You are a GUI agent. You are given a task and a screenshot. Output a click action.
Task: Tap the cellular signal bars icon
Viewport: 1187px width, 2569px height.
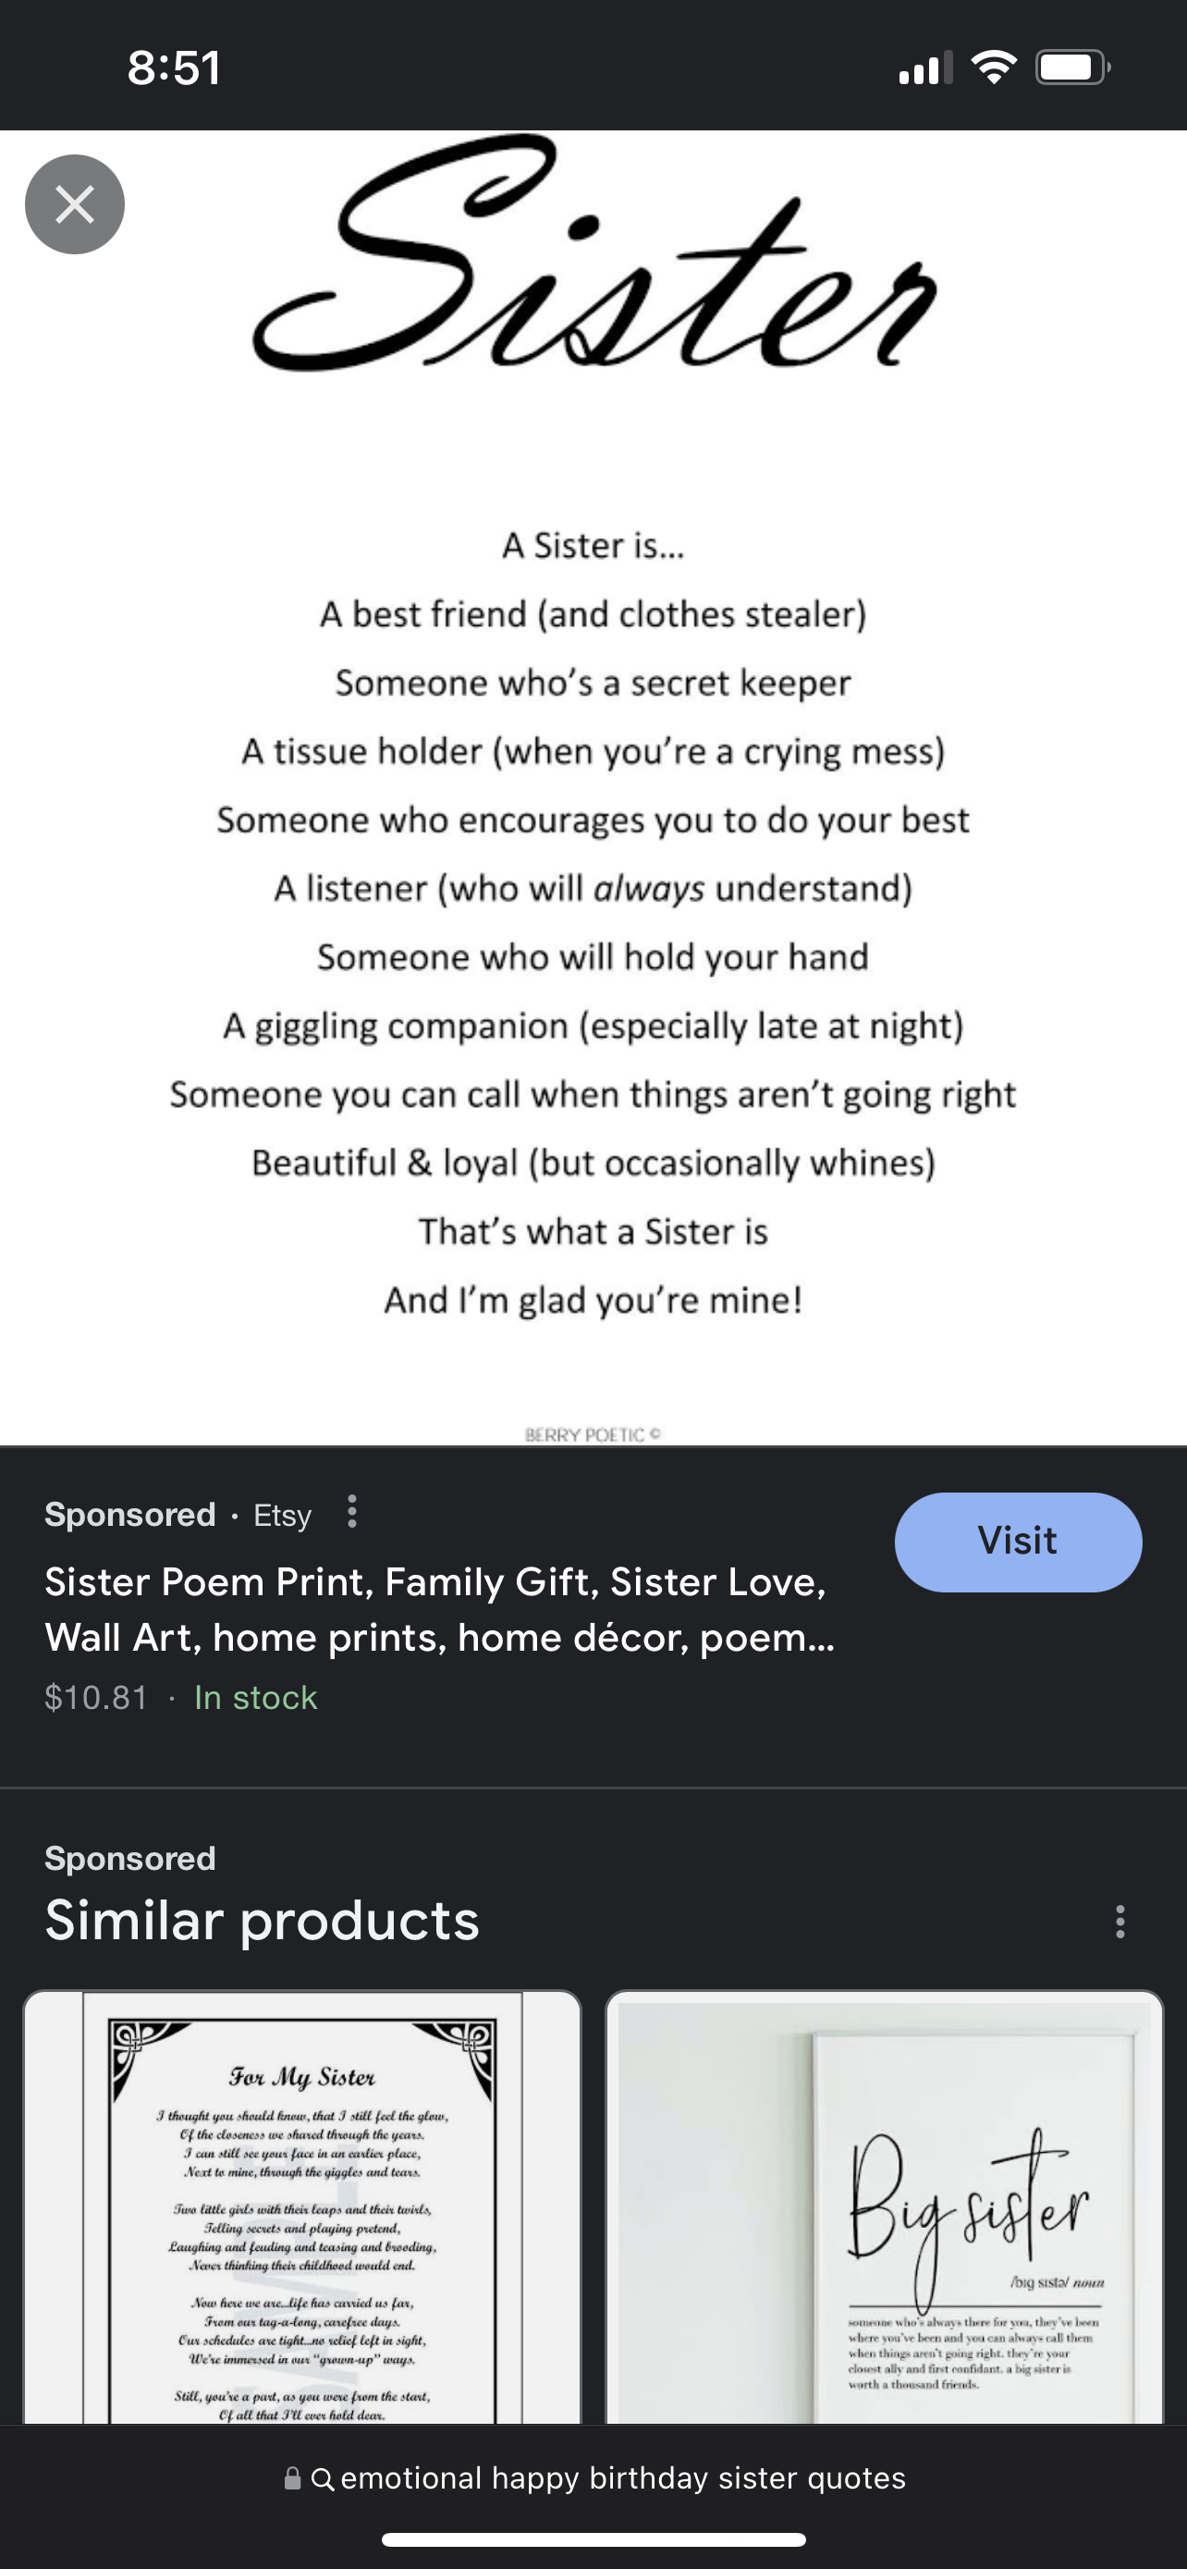(x=923, y=68)
